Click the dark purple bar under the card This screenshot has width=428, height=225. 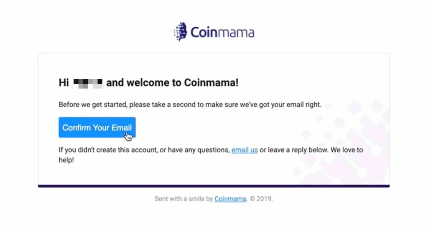pos(214,186)
